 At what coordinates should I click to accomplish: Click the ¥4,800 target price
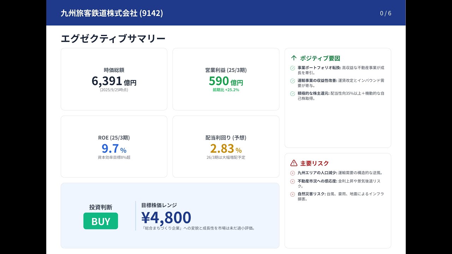click(166, 217)
